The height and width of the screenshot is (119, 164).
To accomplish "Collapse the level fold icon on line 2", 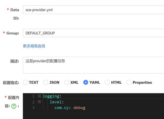I will click(39, 102).
